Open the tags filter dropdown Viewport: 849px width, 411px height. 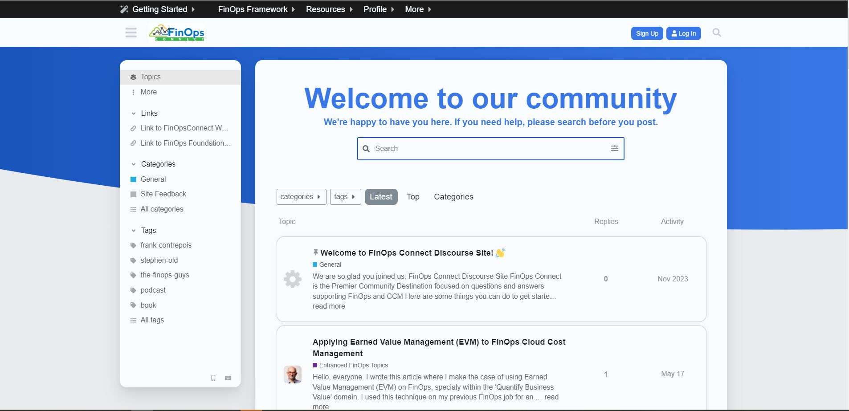pyautogui.click(x=345, y=197)
